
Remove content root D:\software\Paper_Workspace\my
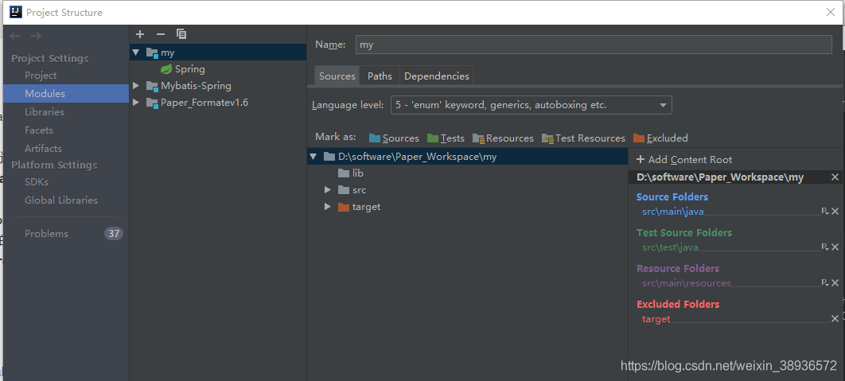[835, 177]
